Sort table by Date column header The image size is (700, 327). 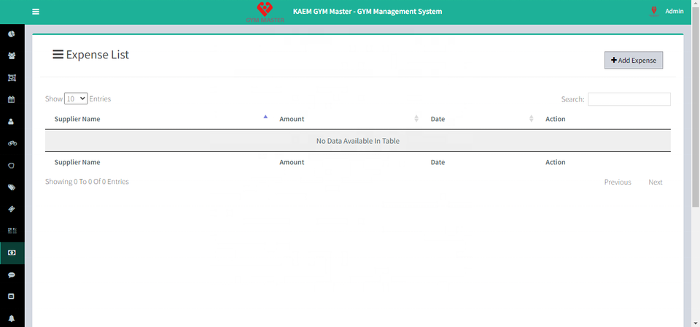coord(437,119)
